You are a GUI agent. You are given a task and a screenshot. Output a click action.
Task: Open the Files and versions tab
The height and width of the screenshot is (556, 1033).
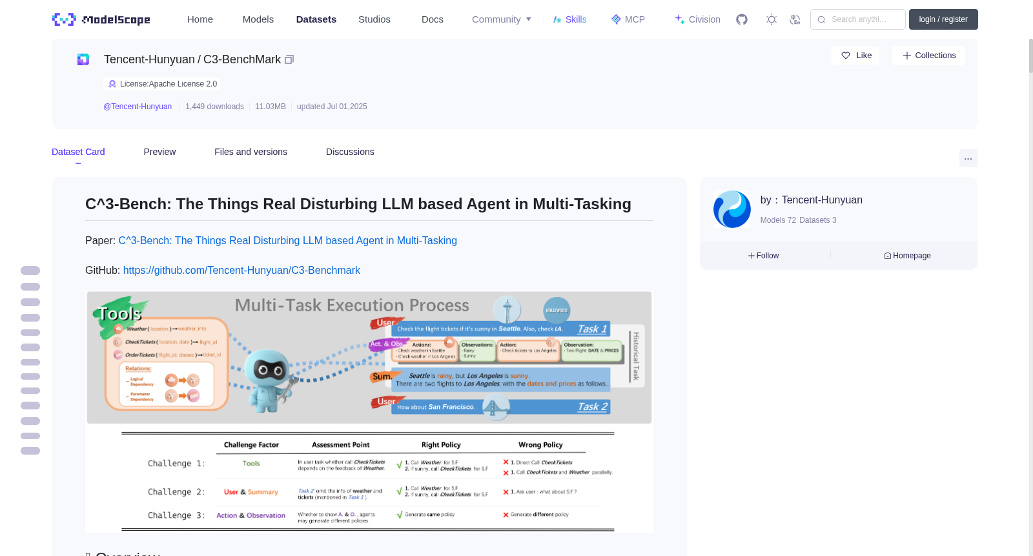251,152
